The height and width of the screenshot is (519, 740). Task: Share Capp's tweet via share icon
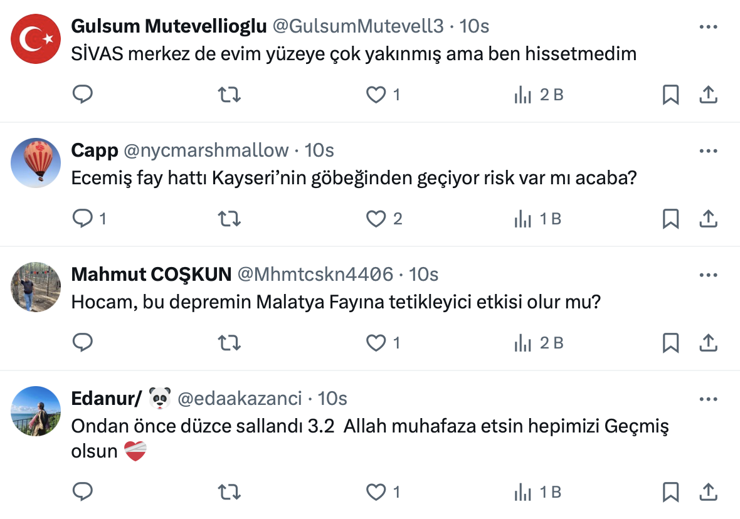(708, 219)
